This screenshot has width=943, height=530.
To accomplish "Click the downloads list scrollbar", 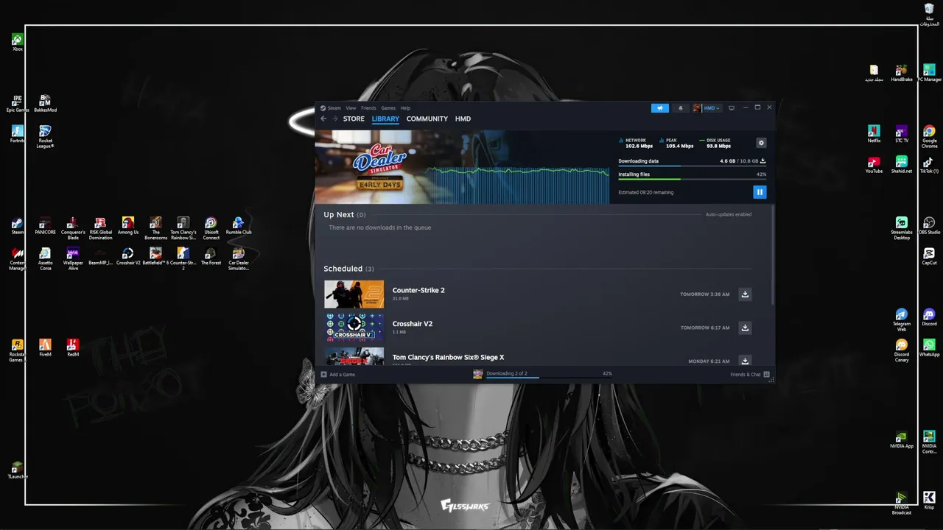I will click(772, 254).
